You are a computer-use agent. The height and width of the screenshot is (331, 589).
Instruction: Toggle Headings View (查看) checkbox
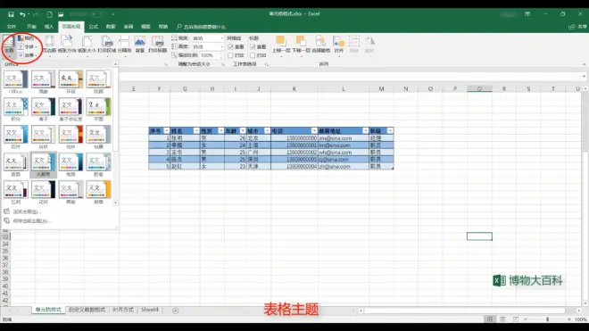point(253,47)
